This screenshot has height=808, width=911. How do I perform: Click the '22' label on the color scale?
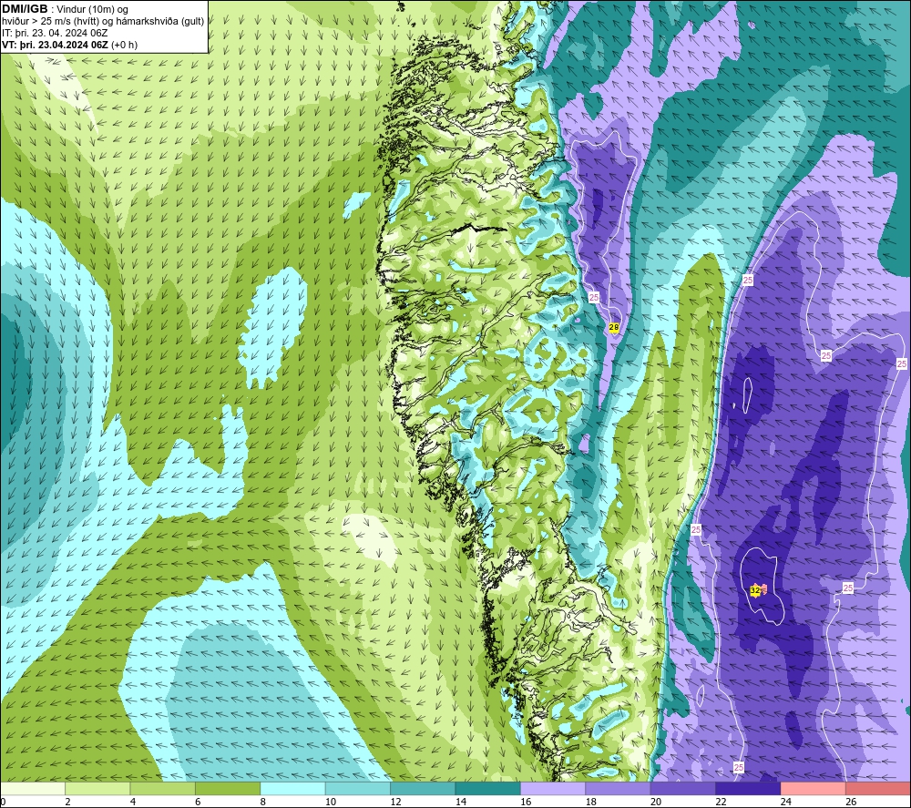tap(721, 802)
